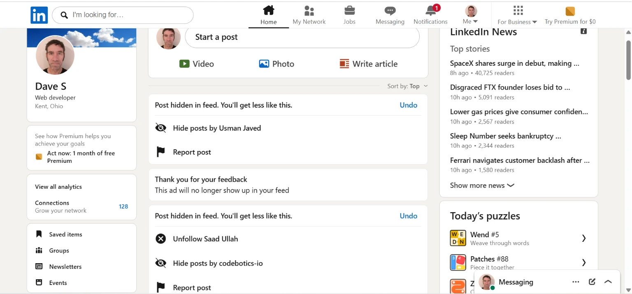The width and height of the screenshot is (632, 294).
Task: Open Events calendar icon in sidebar
Action: (39, 282)
